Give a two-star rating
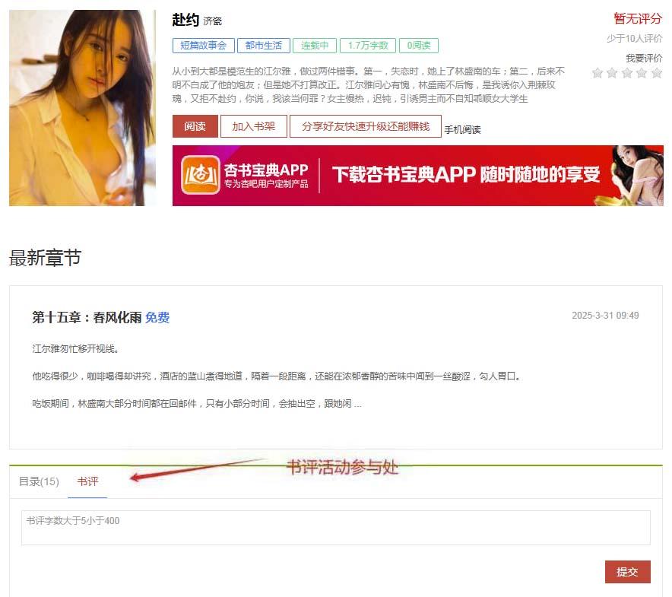Screen dimensions: 672x597 (612, 73)
